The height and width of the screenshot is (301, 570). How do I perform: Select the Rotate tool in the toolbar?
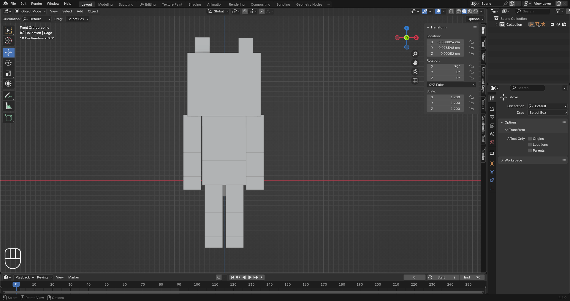[8, 63]
